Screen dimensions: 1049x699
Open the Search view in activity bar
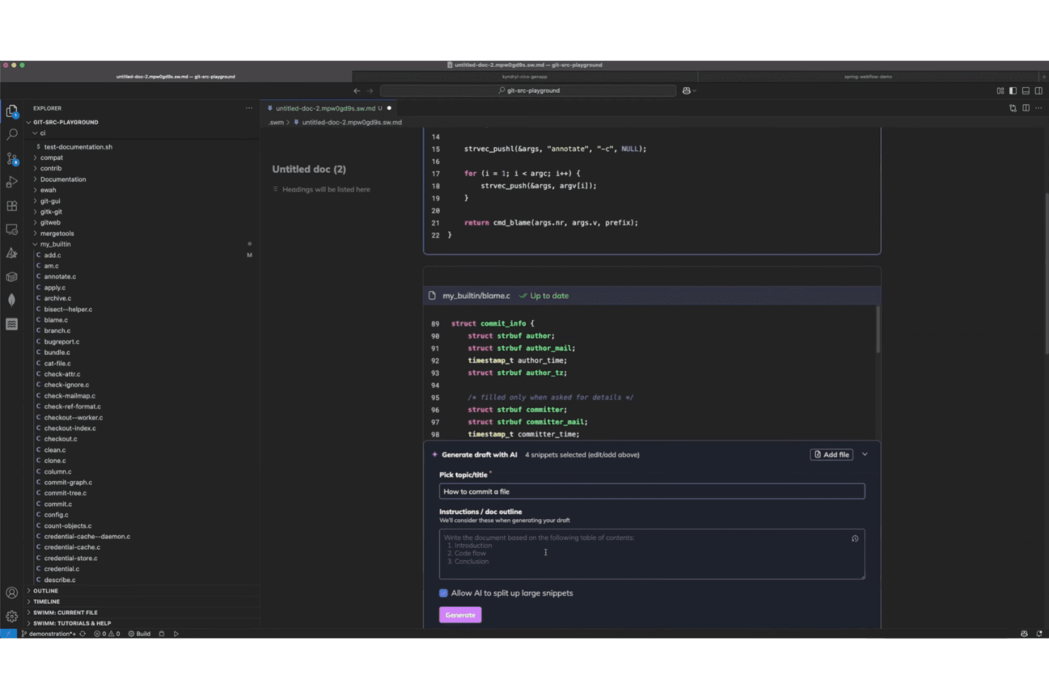point(12,135)
